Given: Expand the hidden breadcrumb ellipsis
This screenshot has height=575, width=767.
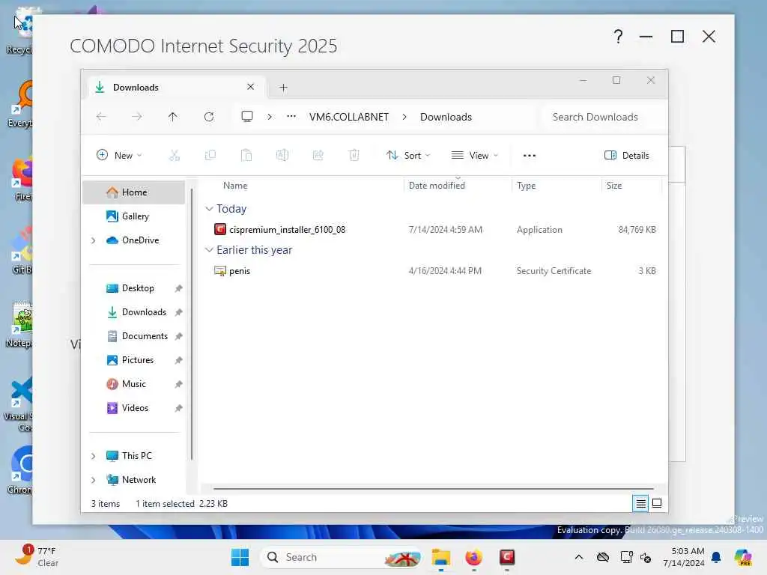Looking at the screenshot, I should [x=291, y=117].
